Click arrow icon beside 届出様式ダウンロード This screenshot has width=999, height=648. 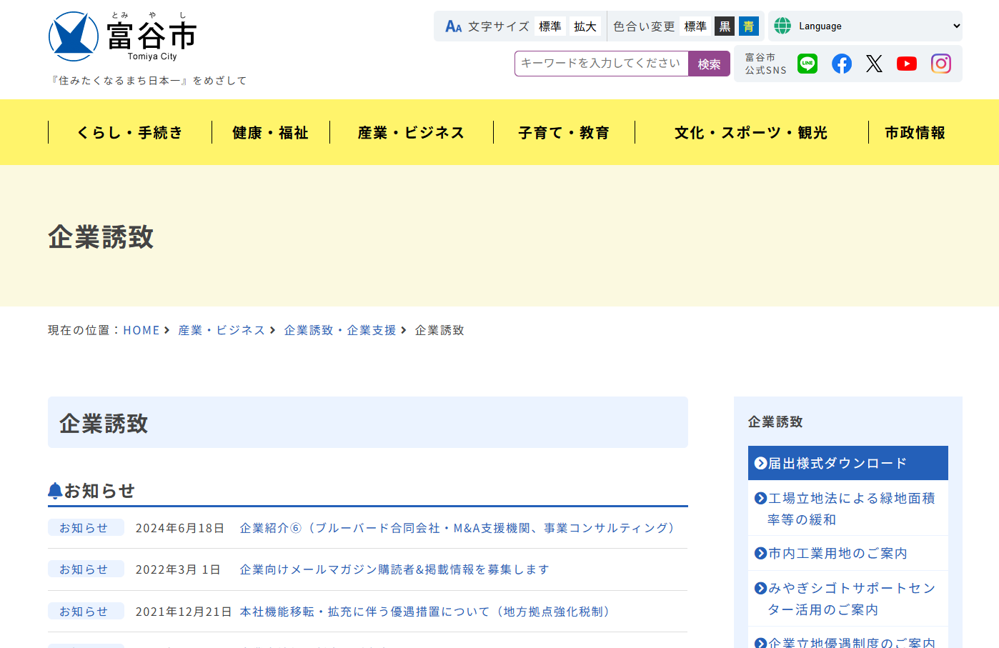click(760, 464)
